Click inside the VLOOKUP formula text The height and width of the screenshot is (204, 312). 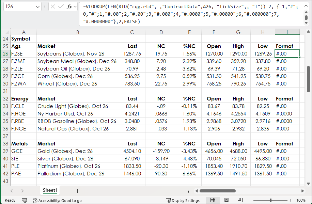pyautogui.click(x=191, y=14)
